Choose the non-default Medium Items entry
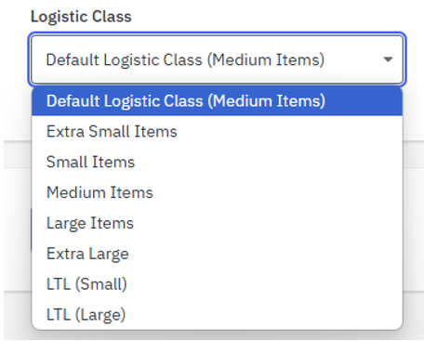 217,192
